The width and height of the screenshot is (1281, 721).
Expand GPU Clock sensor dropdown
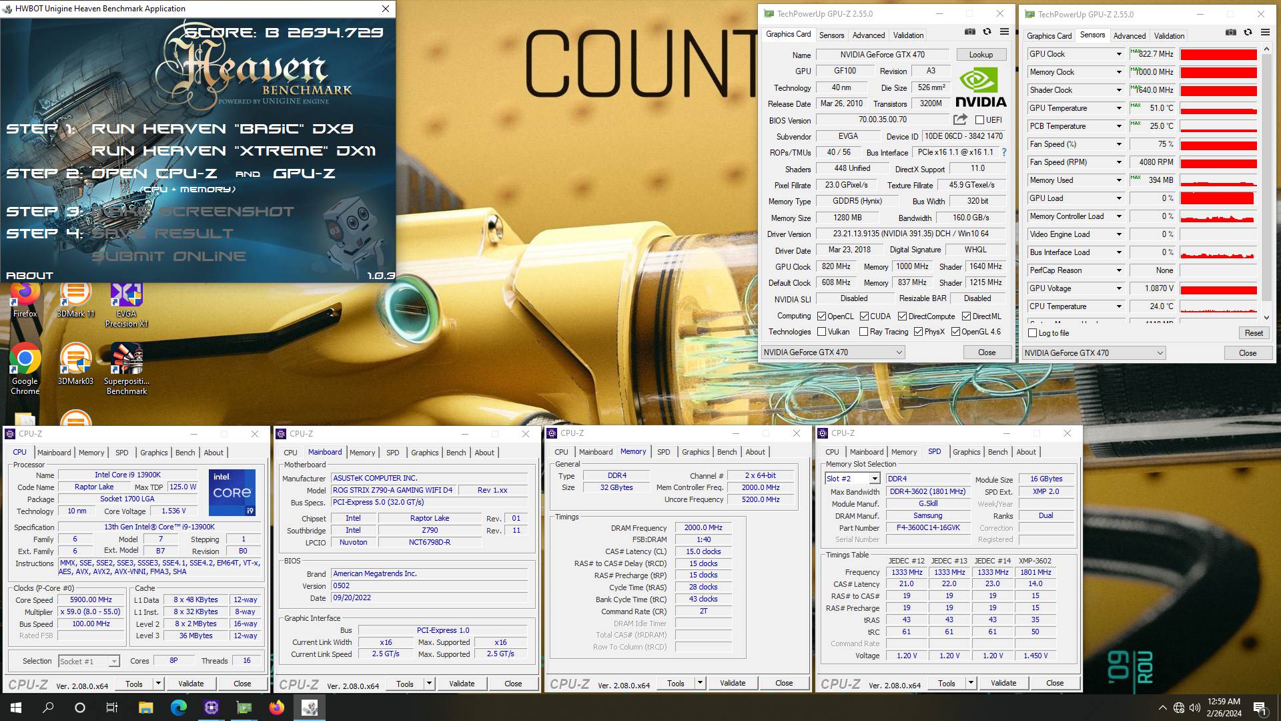coord(1119,54)
